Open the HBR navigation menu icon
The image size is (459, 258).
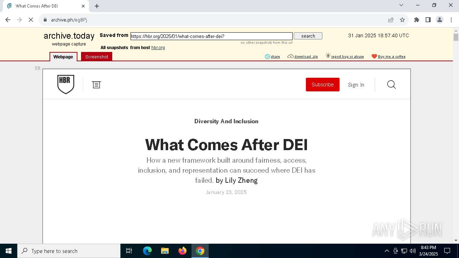click(x=96, y=85)
